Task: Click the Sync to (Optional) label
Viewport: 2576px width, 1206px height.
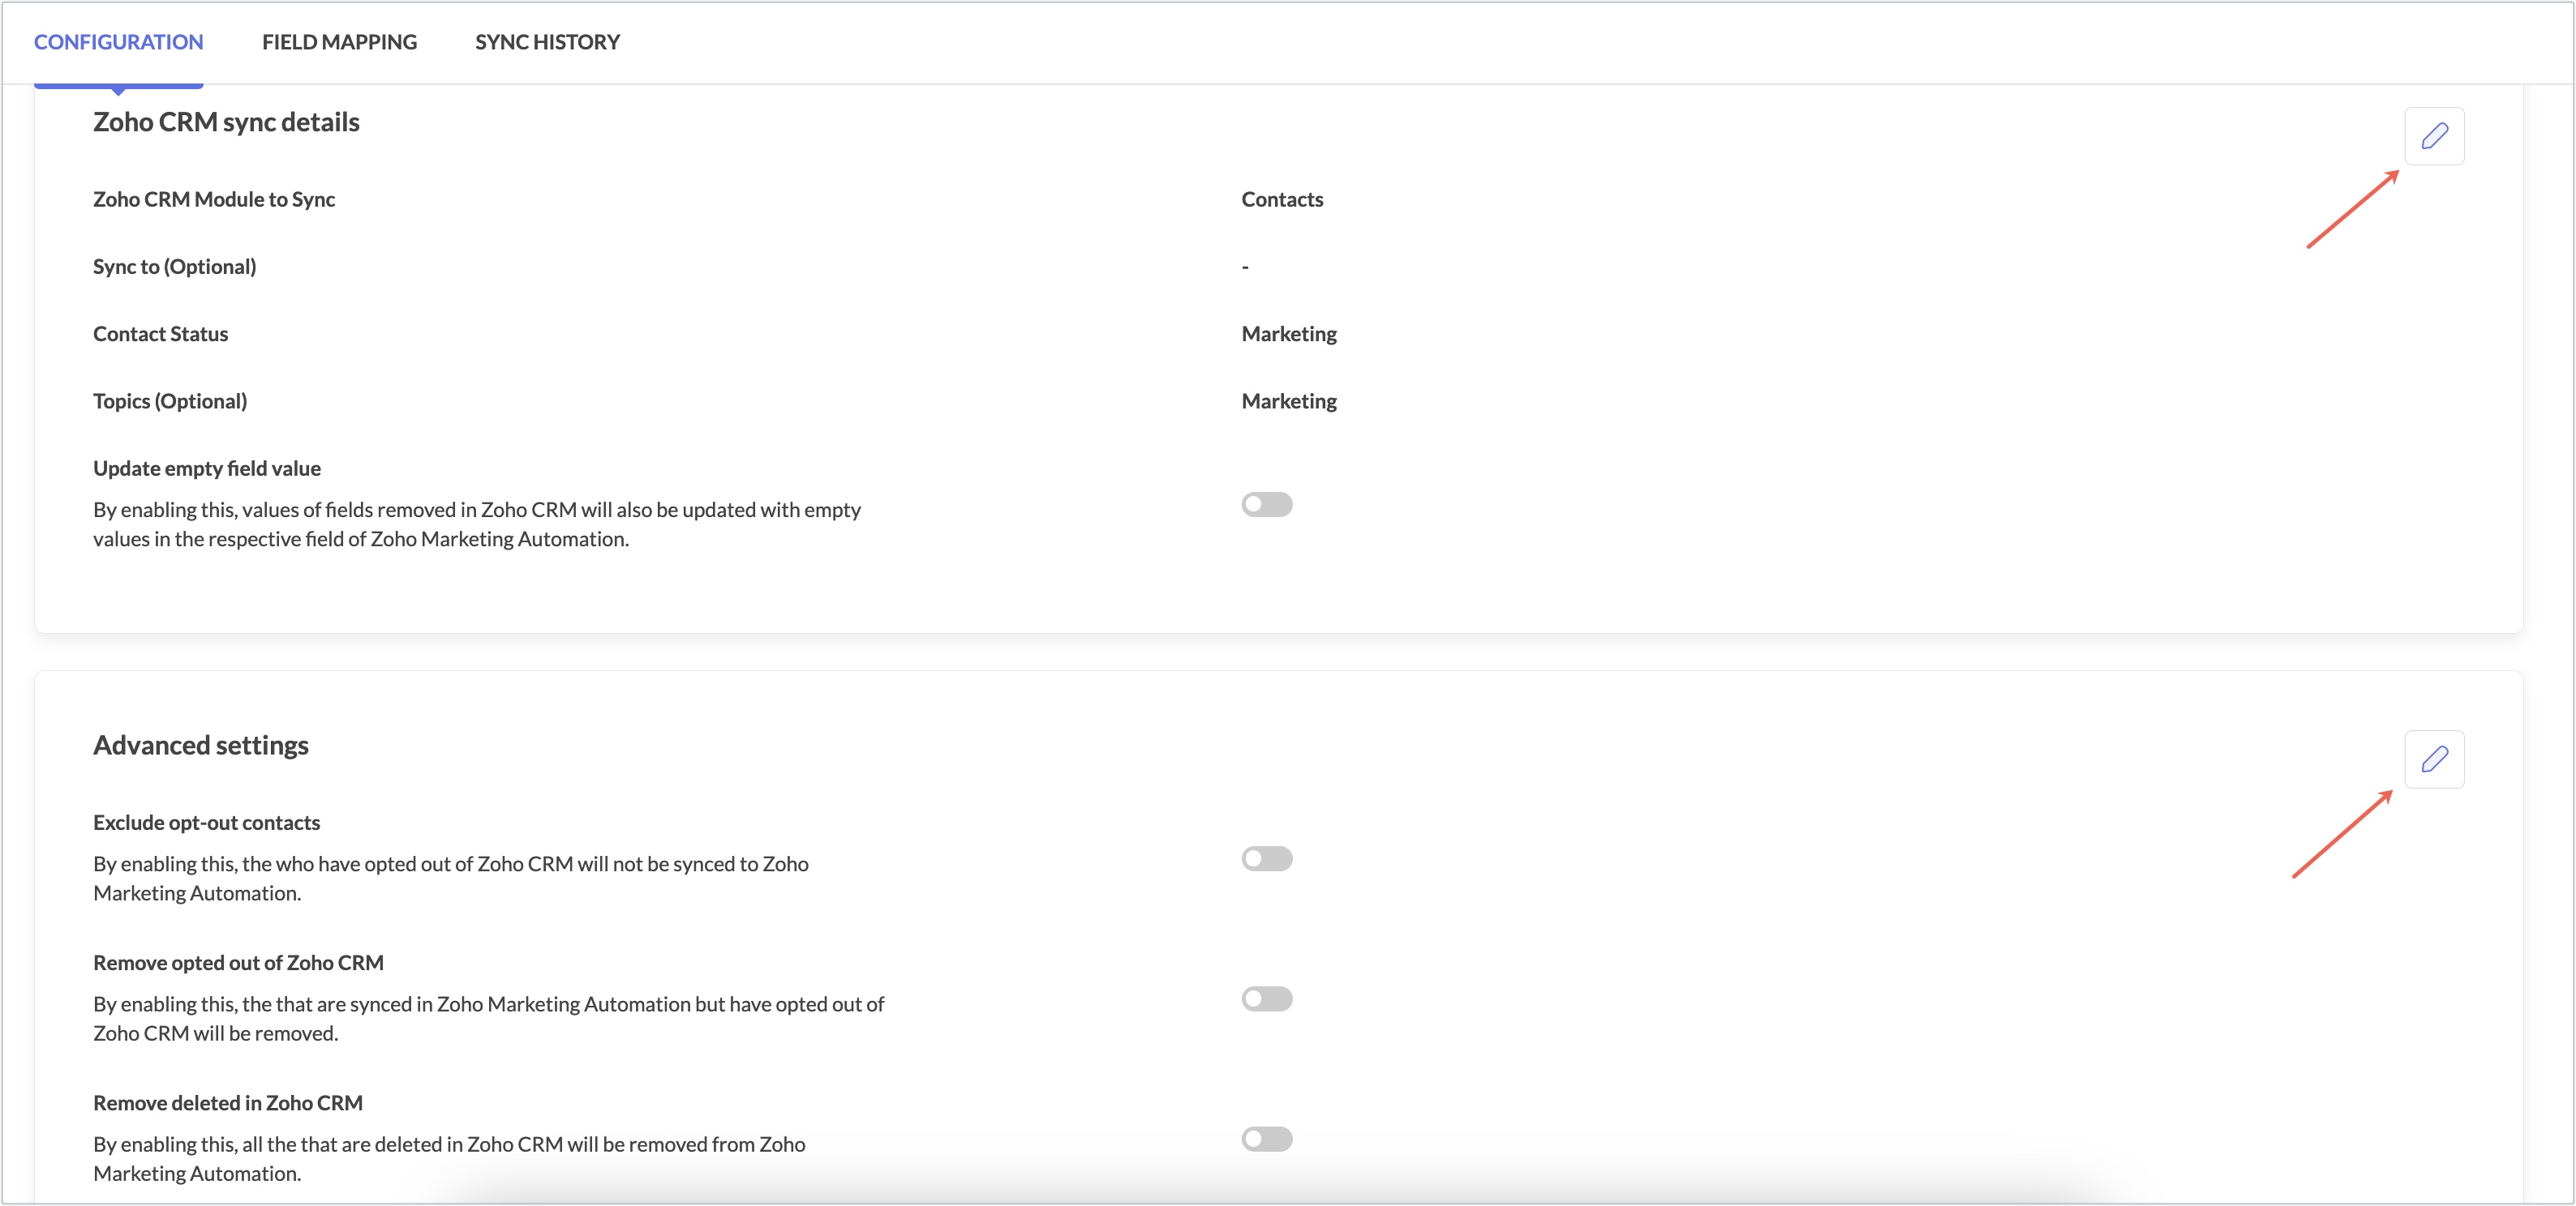Action: coord(175,267)
